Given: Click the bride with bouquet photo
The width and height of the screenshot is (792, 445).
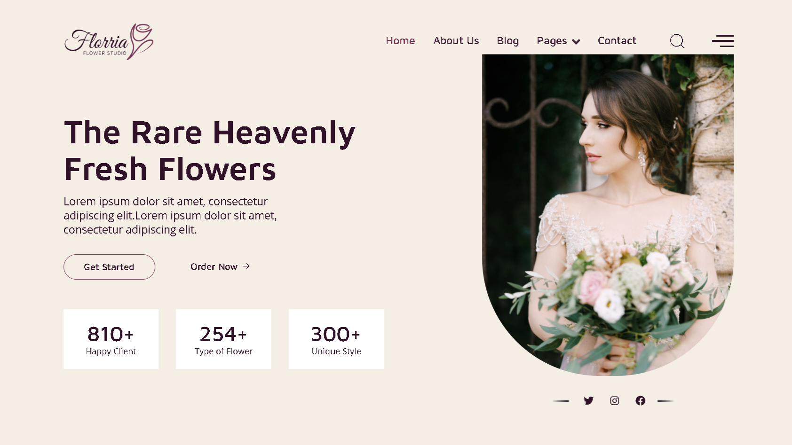Looking at the screenshot, I should pos(608,215).
